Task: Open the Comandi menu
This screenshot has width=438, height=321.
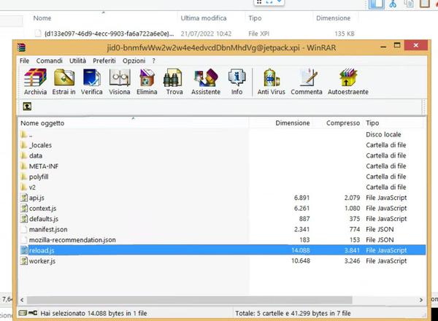Action: (x=49, y=61)
